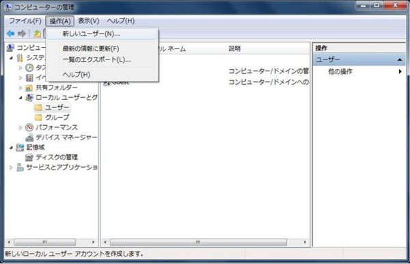Screen dimensions: 410x264
Task: Click the Up one level folder icon
Action: (38, 34)
